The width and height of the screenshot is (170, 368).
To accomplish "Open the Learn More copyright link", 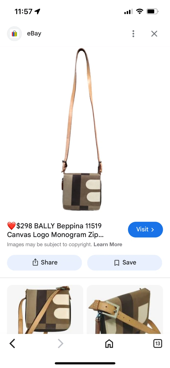I will tap(108, 245).
